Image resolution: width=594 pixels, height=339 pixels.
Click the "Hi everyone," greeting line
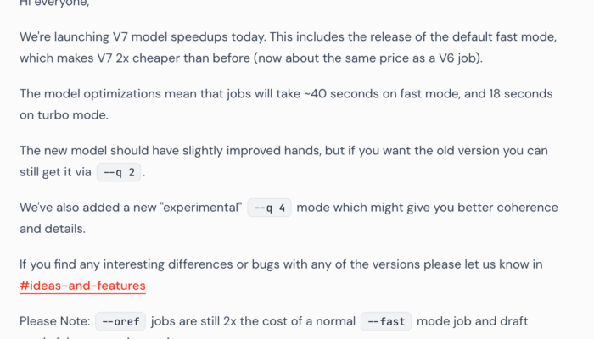click(x=54, y=3)
